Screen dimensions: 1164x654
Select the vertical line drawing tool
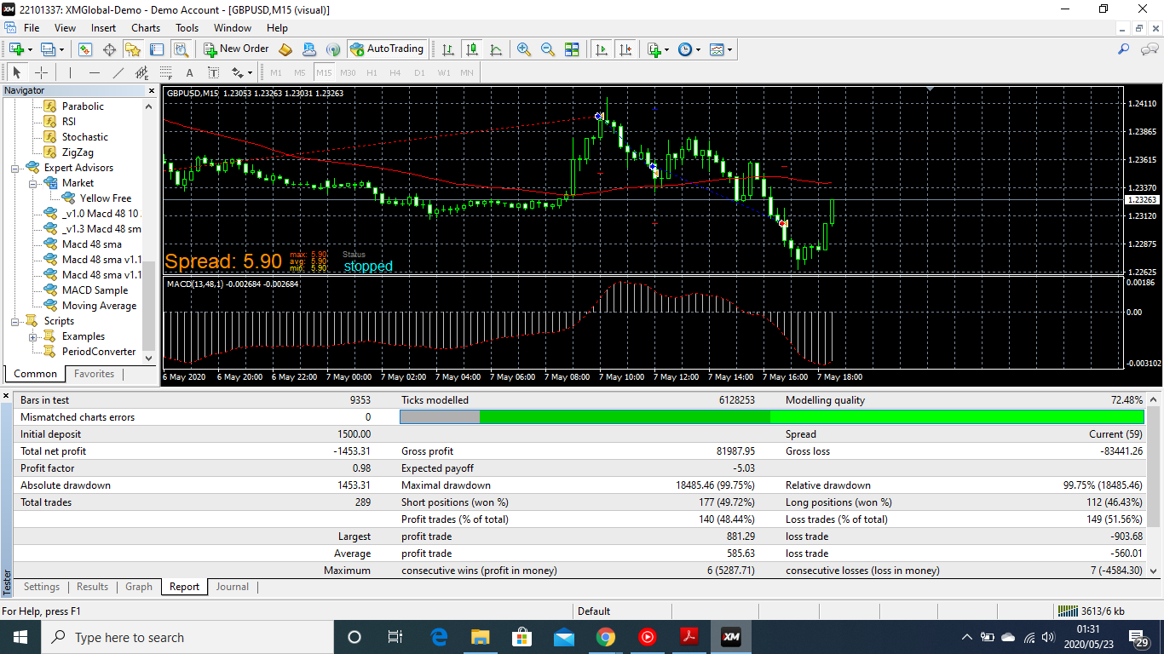(70, 72)
